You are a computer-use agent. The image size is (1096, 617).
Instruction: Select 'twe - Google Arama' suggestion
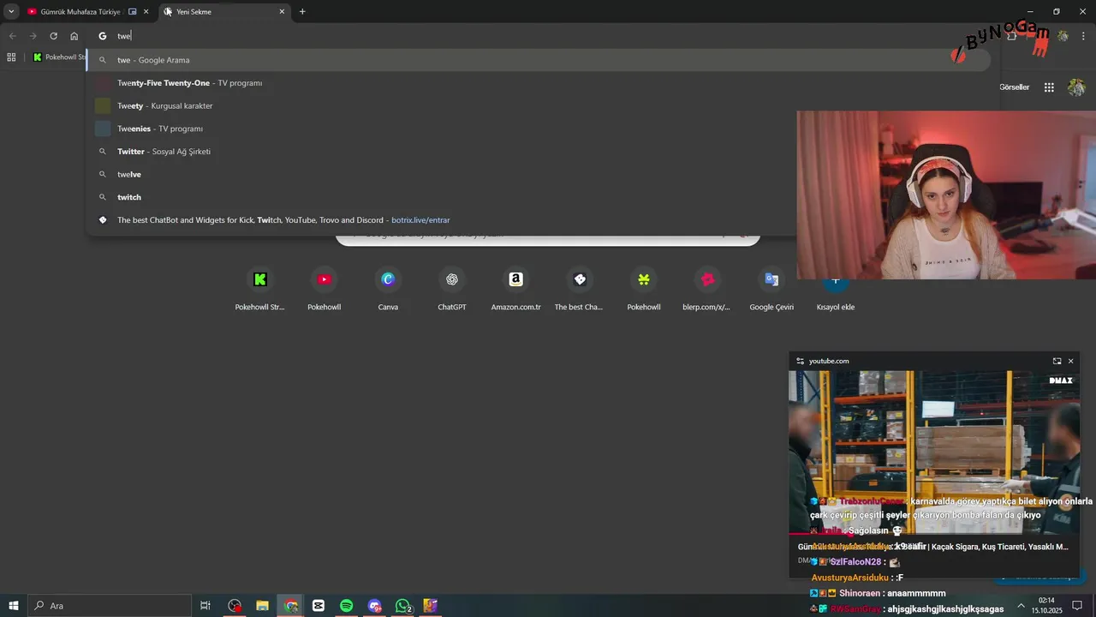pyautogui.click(x=538, y=60)
